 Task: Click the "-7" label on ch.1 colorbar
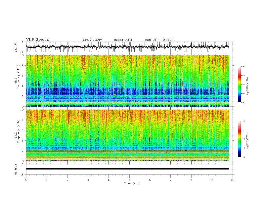244,102
